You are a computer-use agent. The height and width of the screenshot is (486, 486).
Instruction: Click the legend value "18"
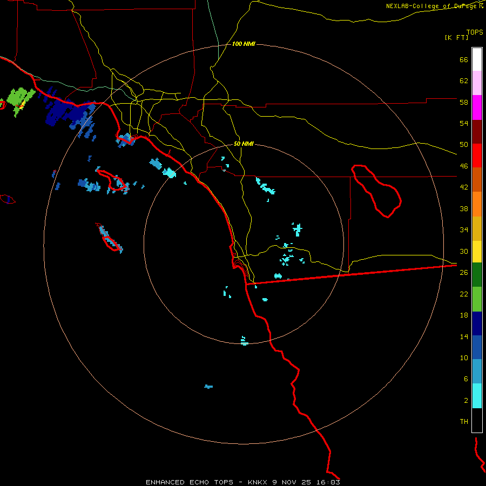pyautogui.click(x=464, y=315)
